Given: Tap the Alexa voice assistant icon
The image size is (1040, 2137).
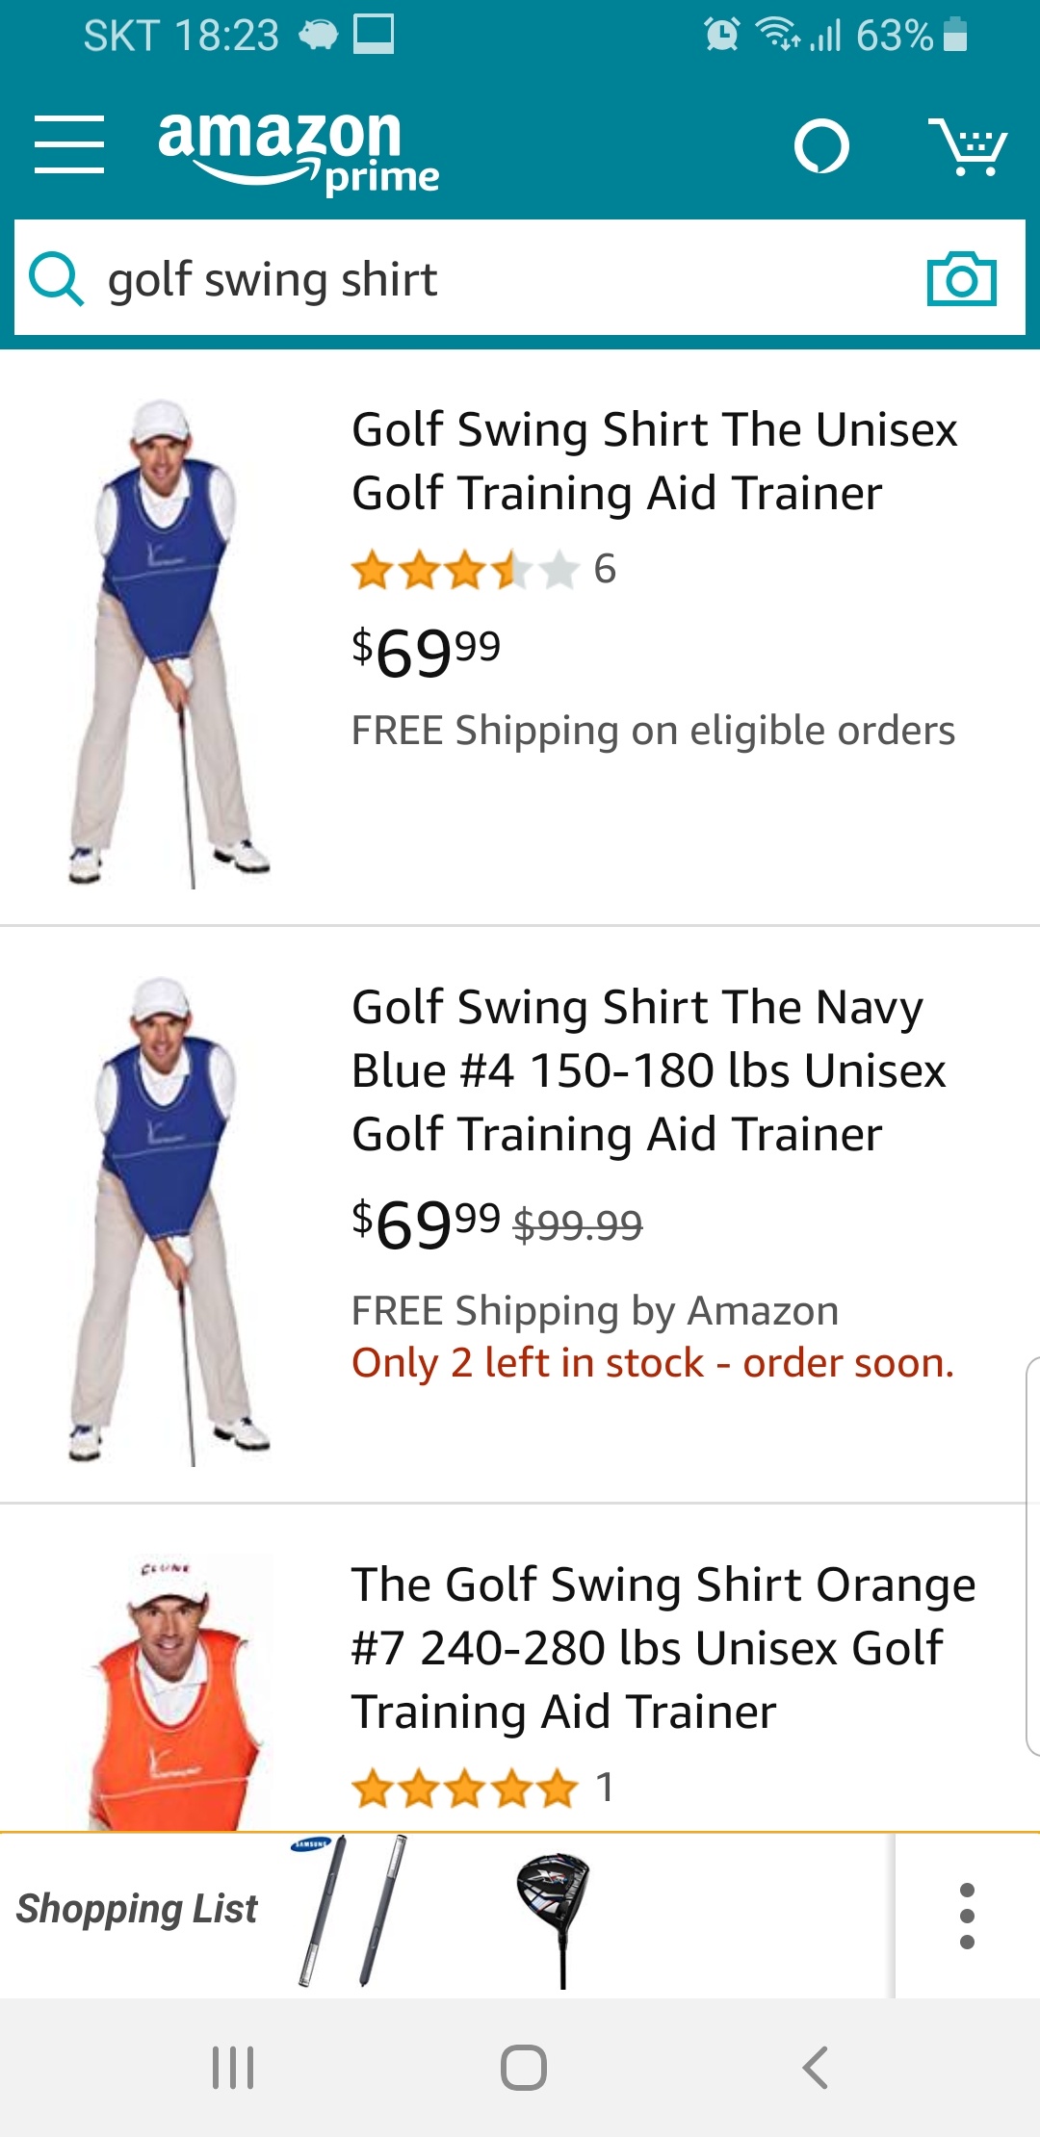Looking at the screenshot, I should (x=821, y=146).
